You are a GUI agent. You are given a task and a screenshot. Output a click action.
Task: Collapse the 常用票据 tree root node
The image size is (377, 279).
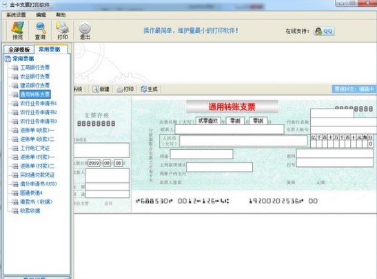(7, 58)
